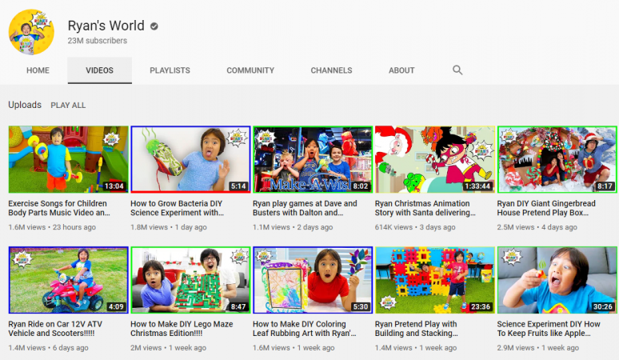Click the verified badge next to Ryan's World
This screenshot has height=360, width=619.
click(x=154, y=26)
